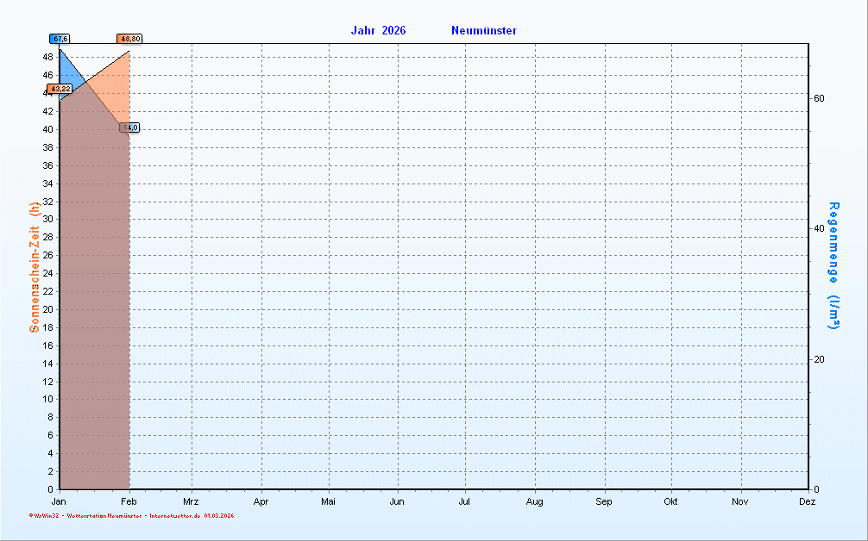The height and width of the screenshot is (541, 868).
Task: Click the 48 tick on sunshine axis
Action: 48,57
